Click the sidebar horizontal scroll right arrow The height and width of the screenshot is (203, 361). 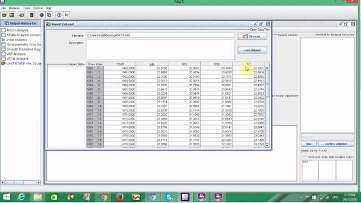(x=38, y=183)
